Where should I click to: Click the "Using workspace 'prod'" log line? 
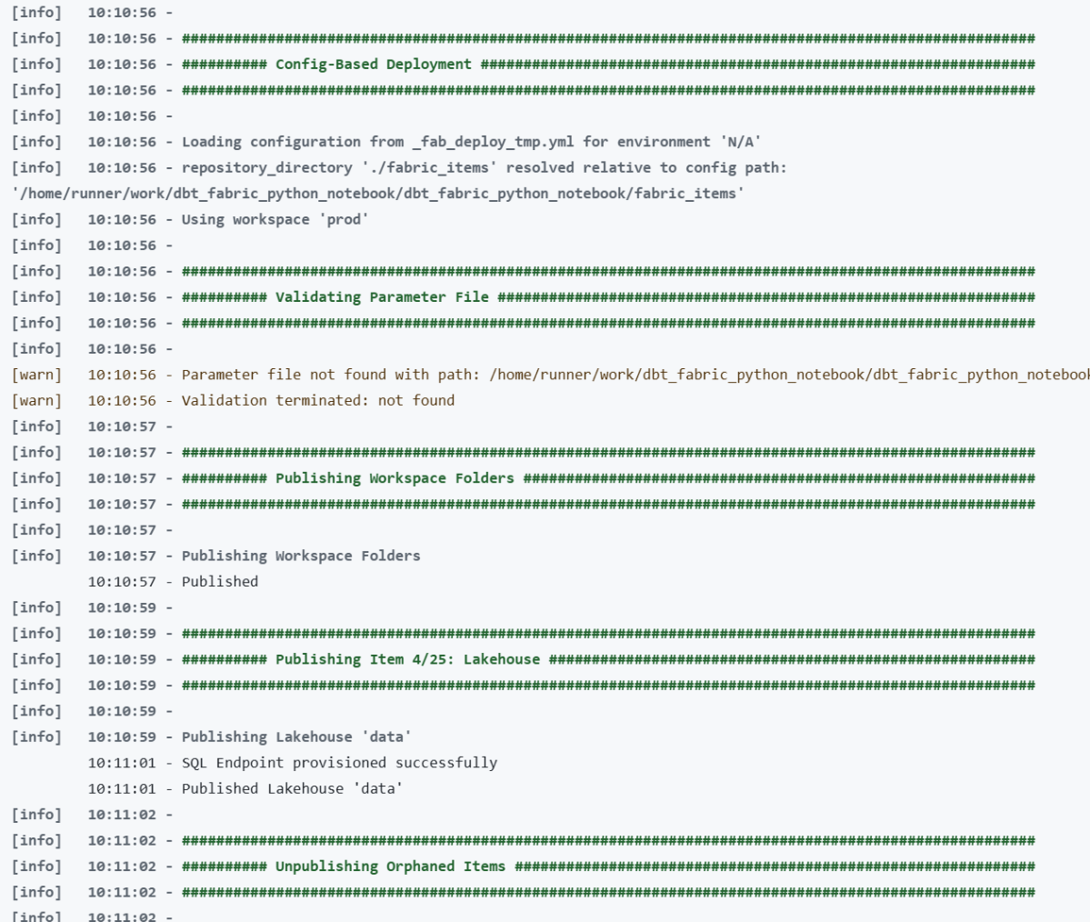coord(273,219)
